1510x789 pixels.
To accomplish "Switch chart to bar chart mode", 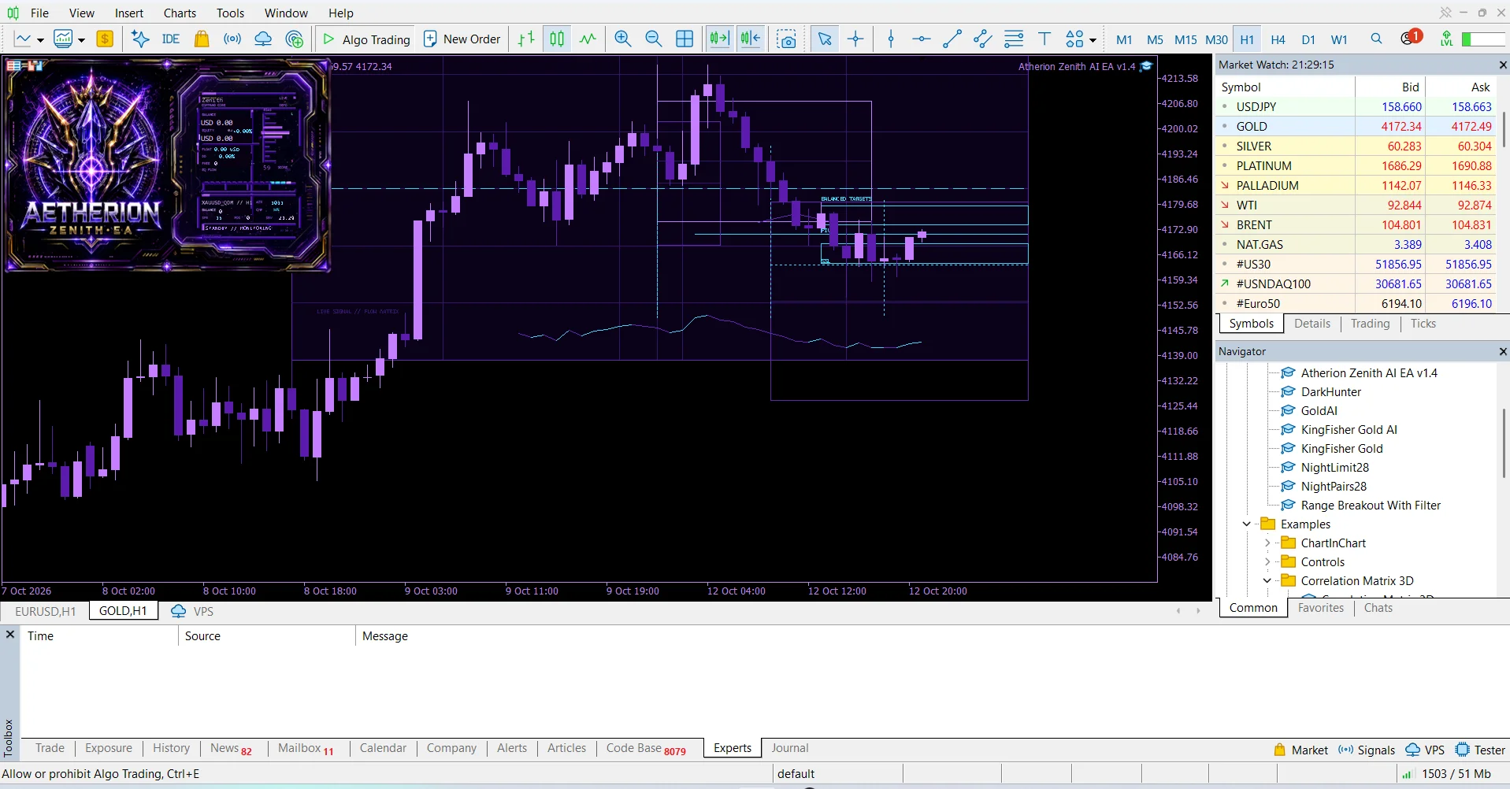I will coord(527,39).
